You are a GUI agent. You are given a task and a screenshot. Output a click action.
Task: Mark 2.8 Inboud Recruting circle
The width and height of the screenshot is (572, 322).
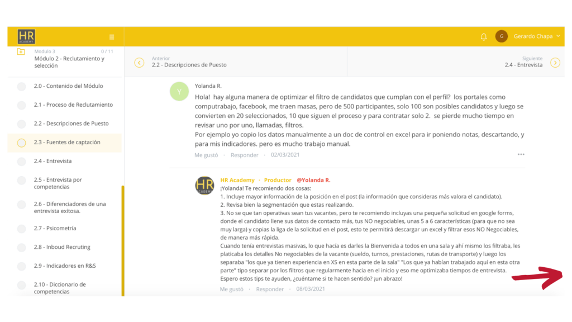[x=22, y=248]
